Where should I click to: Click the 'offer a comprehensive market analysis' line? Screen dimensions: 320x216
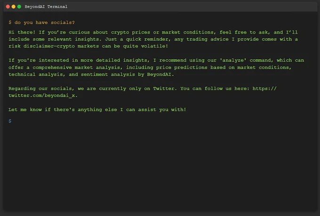tap(150, 67)
